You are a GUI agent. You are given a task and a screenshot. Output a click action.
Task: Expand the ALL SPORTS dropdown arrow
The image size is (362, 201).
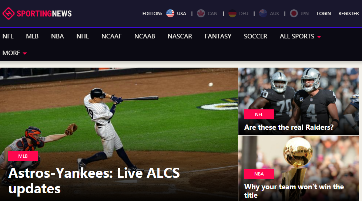click(x=319, y=37)
